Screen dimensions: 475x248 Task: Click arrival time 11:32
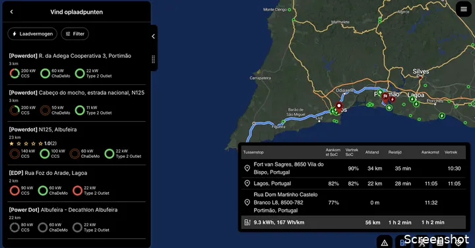coord(431,203)
